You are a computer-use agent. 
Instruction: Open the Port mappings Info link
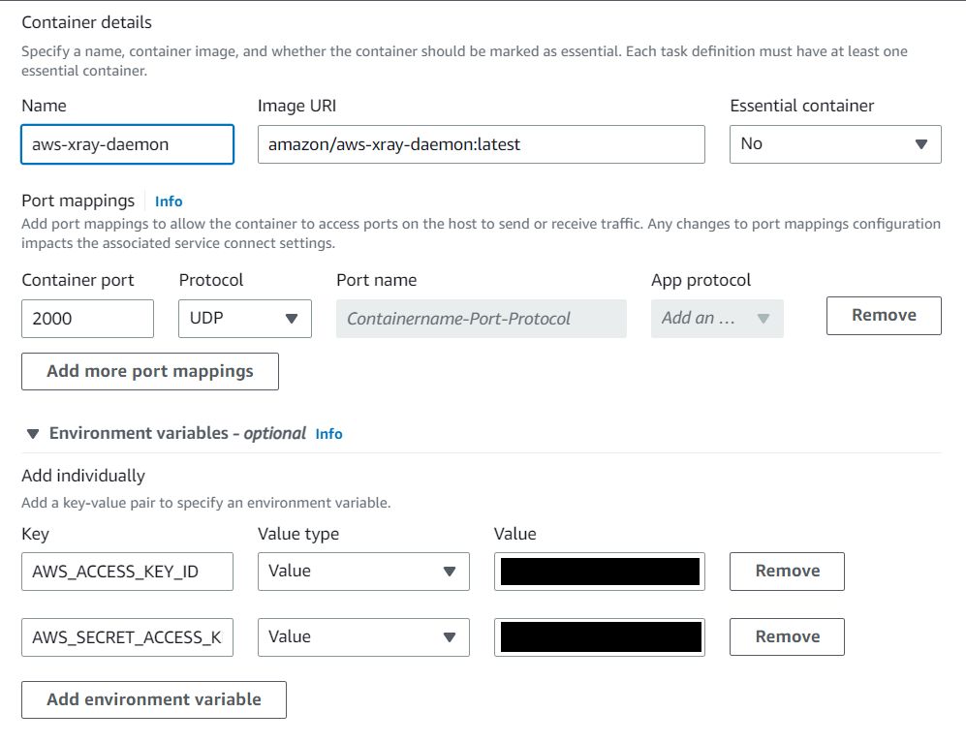click(x=169, y=201)
